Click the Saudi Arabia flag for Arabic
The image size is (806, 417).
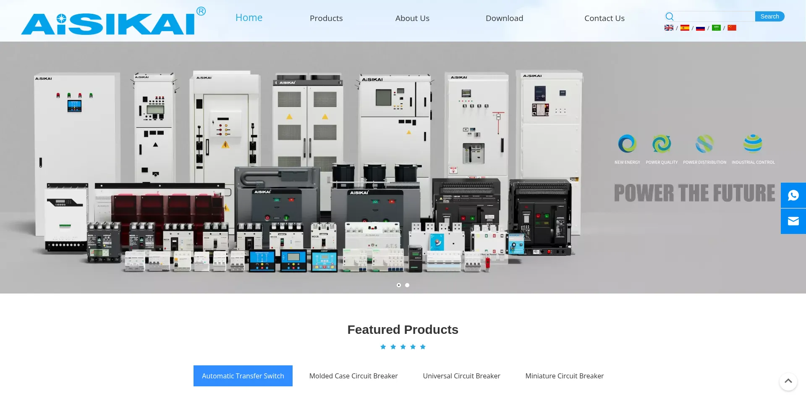(716, 28)
